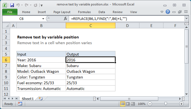191x109 pixels.
Task: Open the Undo history dropdown arrow
Action: [22, 5]
